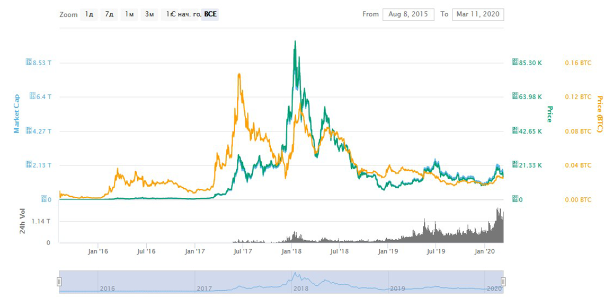Click the 'С нач. го' zoom button
The image size is (604, 297).
[x=182, y=14]
